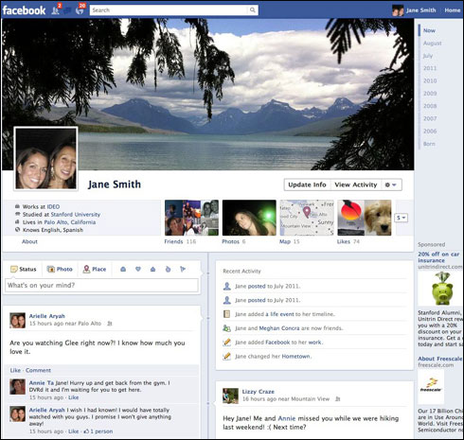Select the Place tab in composer
Screen dimensions: 464x440
tap(95, 269)
